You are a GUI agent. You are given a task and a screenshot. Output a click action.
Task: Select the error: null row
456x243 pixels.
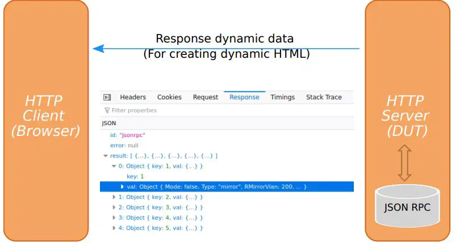tap(124, 146)
